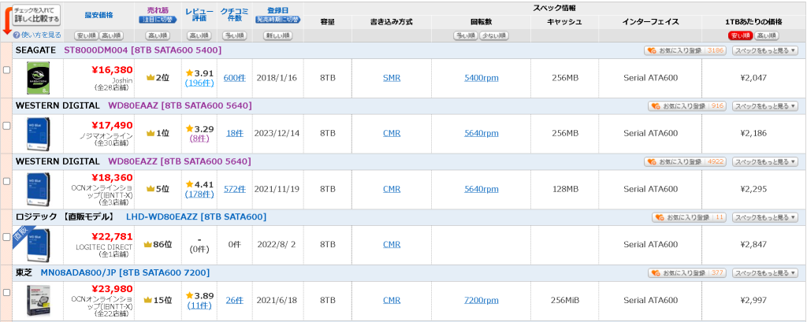Open the WD80EAAZ drive thumbnail
This screenshot has height=322, width=807.
38,134
